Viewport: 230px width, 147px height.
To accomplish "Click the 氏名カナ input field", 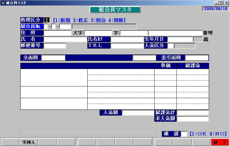I will coord(127,39).
